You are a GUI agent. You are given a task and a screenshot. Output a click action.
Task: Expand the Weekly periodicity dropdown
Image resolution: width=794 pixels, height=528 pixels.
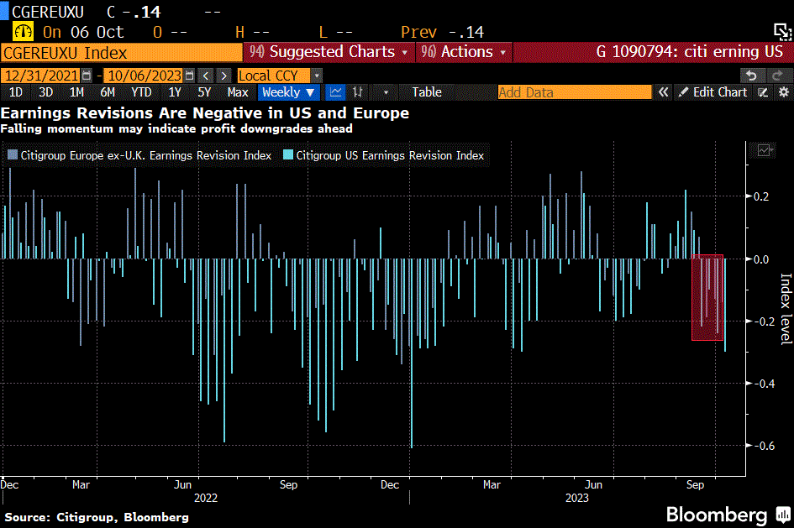[x=289, y=92]
